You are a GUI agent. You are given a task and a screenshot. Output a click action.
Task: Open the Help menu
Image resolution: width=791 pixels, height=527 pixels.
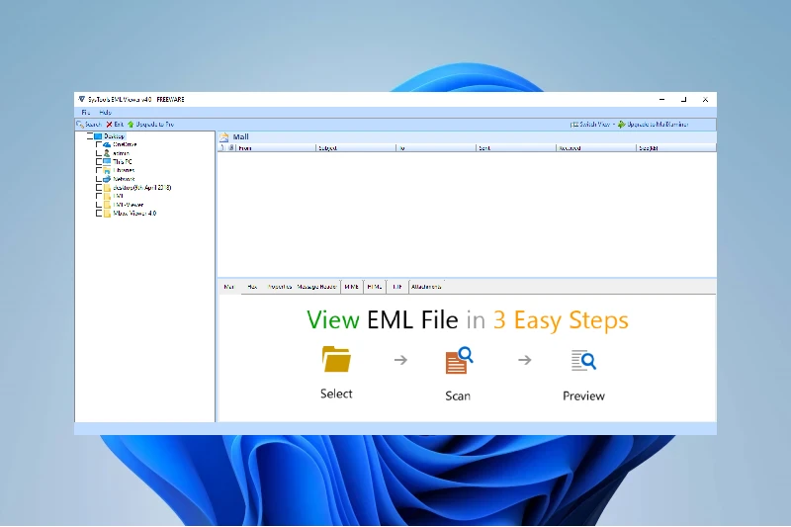pos(105,112)
